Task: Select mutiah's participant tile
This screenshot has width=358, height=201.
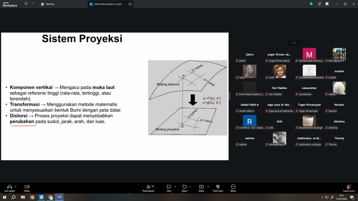Action: coord(339,71)
